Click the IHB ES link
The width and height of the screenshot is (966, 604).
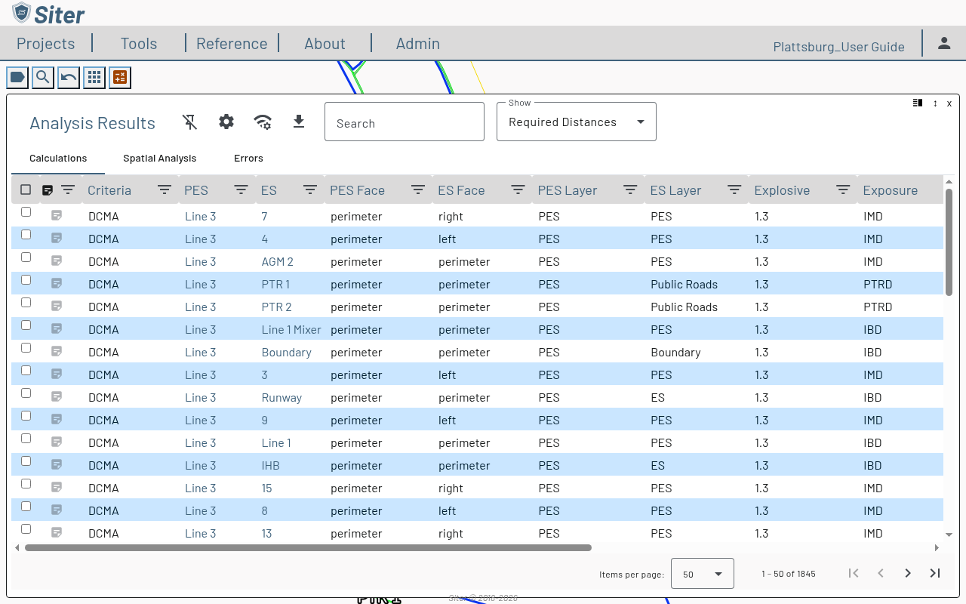[270, 465]
